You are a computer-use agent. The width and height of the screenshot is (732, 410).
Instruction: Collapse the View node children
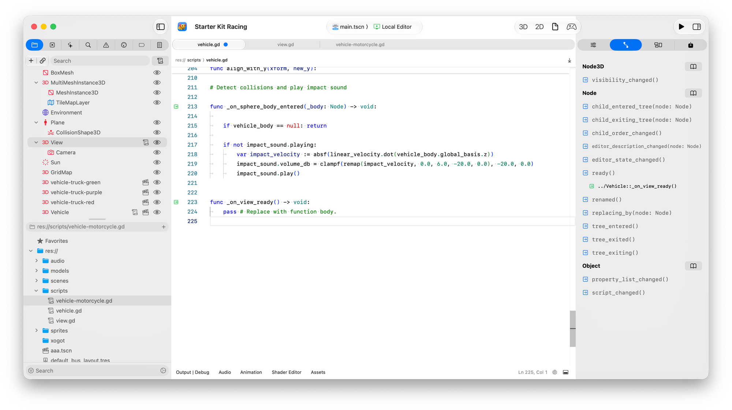click(36, 143)
